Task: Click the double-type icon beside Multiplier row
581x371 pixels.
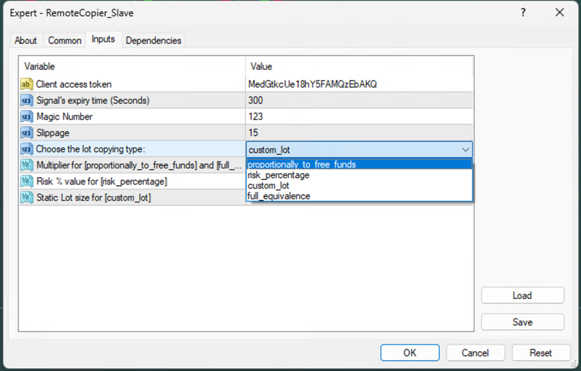Action: tap(27, 165)
